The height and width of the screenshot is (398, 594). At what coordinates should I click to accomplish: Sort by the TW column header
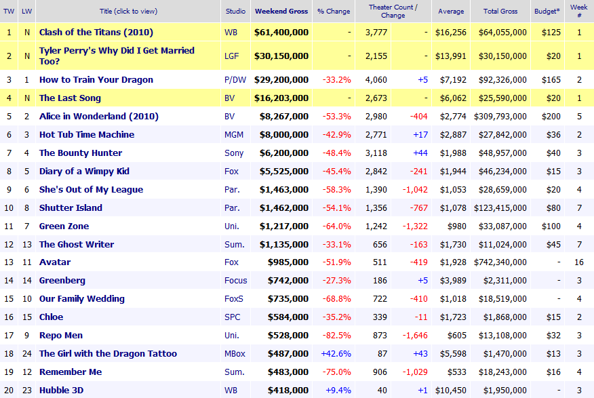pyautogui.click(x=9, y=12)
